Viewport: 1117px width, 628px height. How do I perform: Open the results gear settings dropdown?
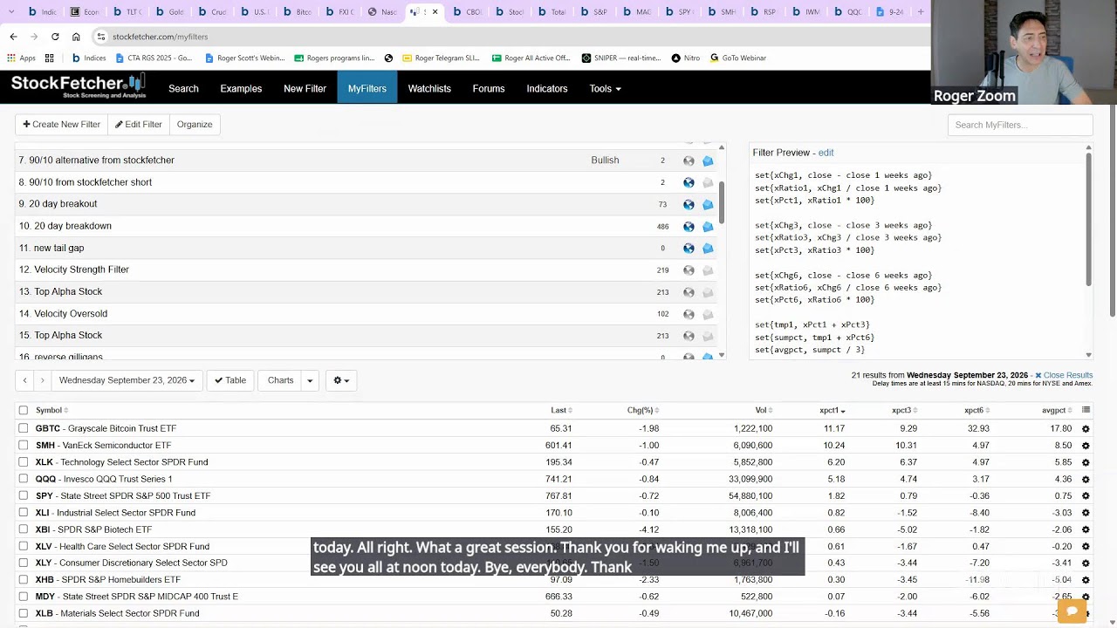pyautogui.click(x=341, y=380)
